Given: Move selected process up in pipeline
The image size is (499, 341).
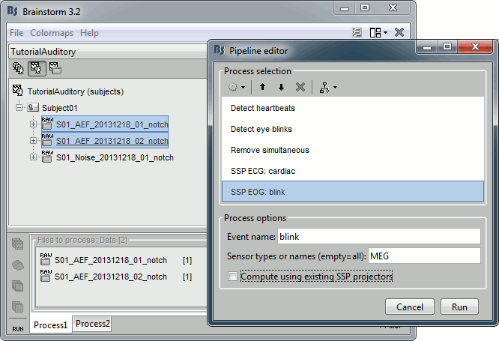Looking at the screenshot, I should click(x=262, y=87).
